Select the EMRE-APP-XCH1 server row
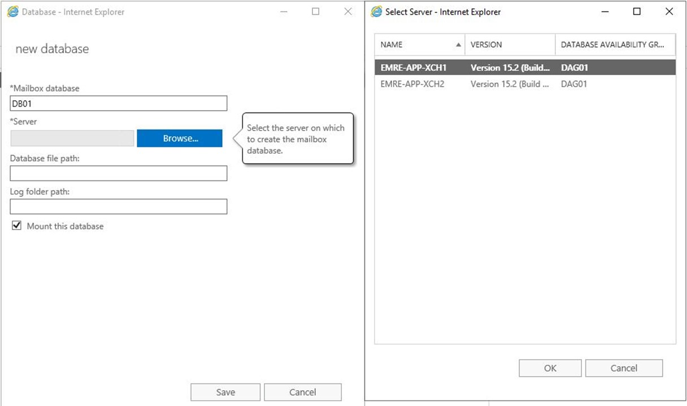 (525, 68)
